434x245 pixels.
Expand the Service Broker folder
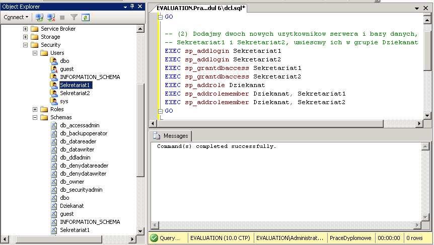(x=26, y=29)
